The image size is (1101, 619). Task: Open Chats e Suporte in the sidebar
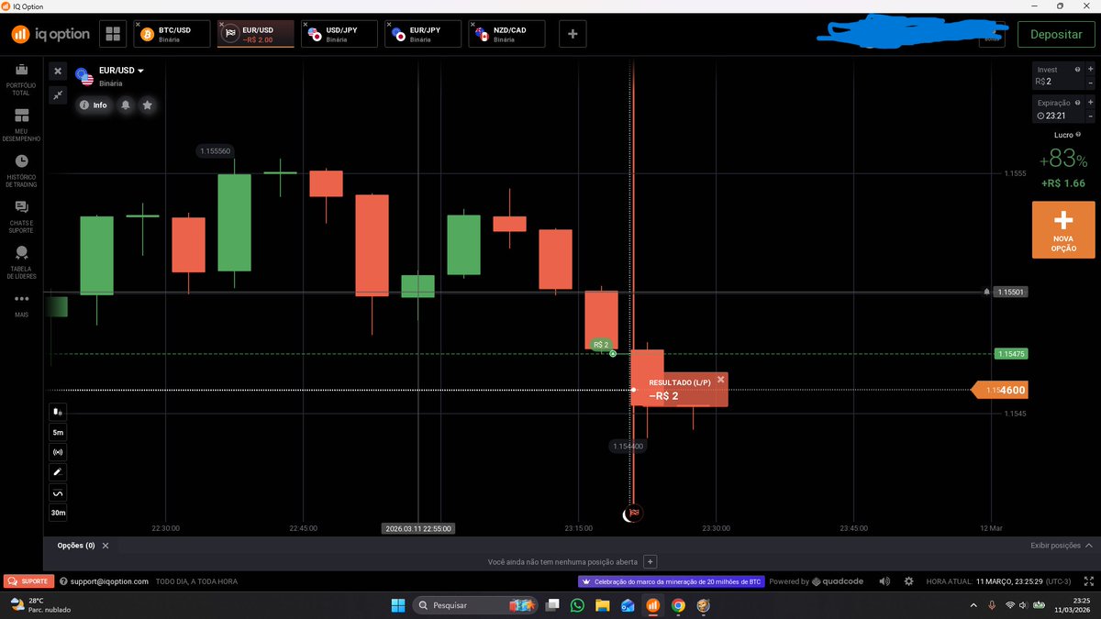21,216
